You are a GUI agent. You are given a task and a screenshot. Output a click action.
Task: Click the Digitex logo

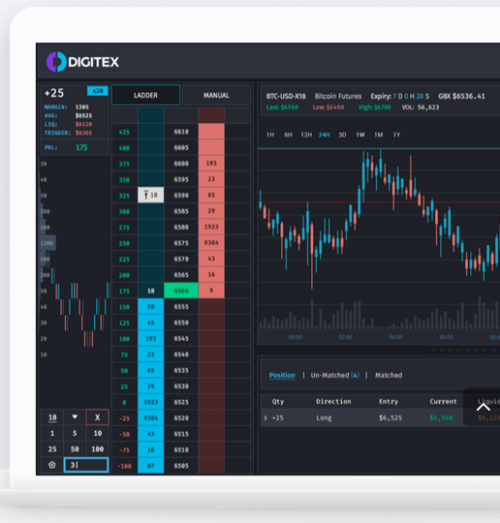82,62
